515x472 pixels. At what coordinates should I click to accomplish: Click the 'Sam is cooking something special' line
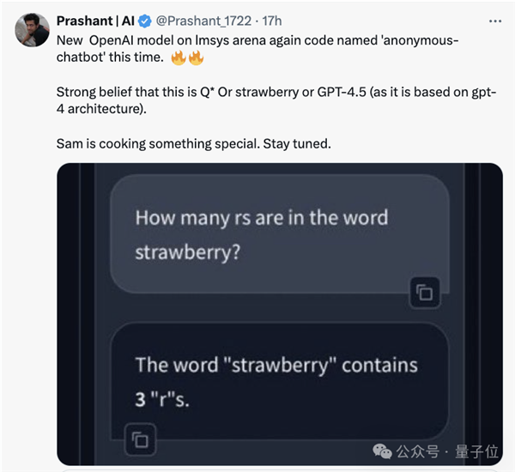193,143
